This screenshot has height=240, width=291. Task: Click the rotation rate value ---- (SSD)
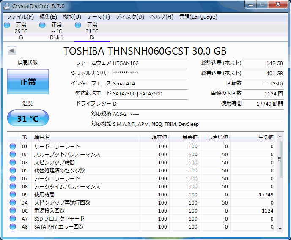tap(263, 83)
